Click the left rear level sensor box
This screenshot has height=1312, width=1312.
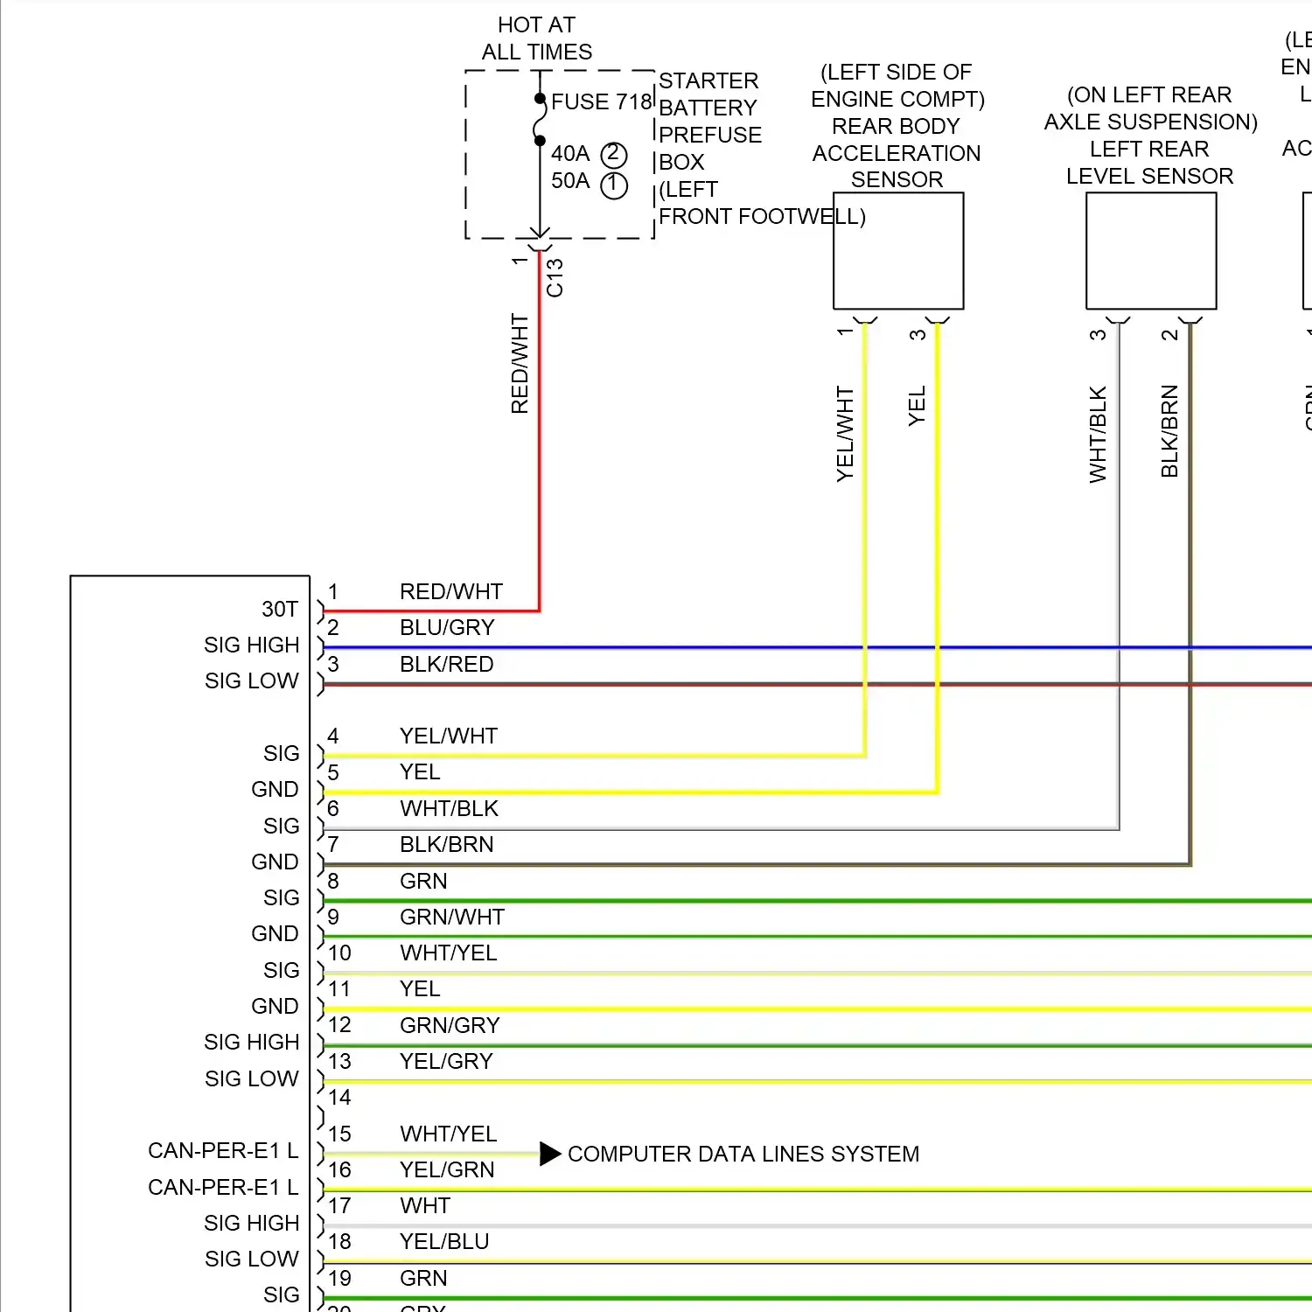pos(1151,251)
